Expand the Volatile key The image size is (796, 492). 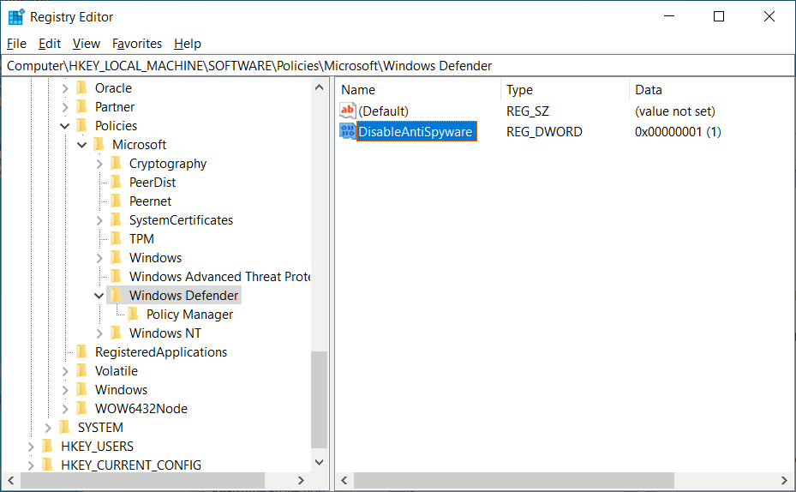point(65,371)
